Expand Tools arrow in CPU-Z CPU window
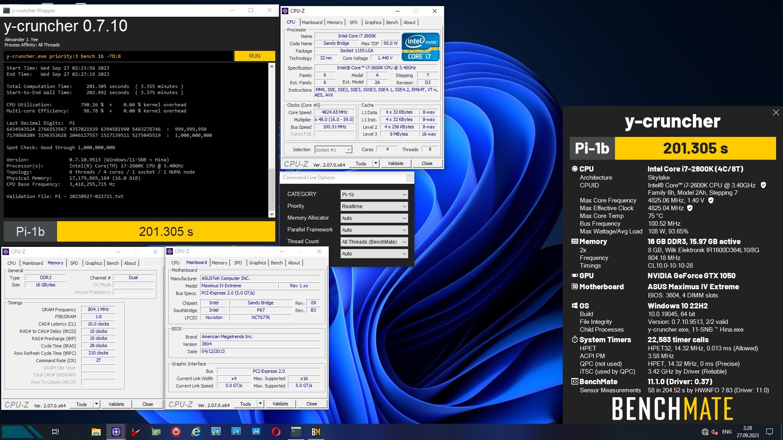 pyautogui.click(x=376, y=163)
